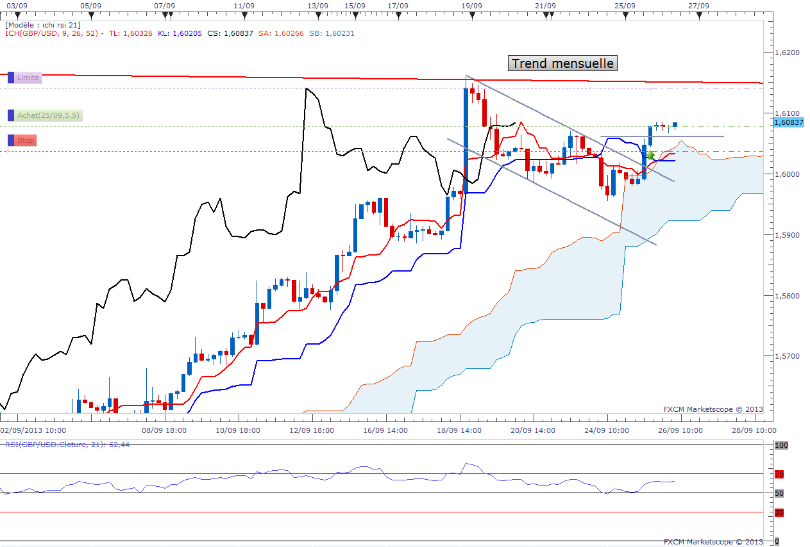The width and height of the screenshot is (810, 547).
Task: Select the date marker triangle under 27/09
Action: click(x=699, y=16)
